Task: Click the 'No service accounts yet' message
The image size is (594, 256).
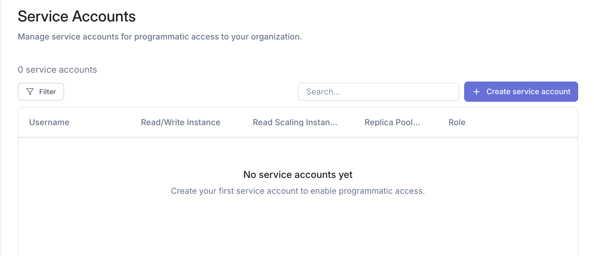Action: (298, 174)
